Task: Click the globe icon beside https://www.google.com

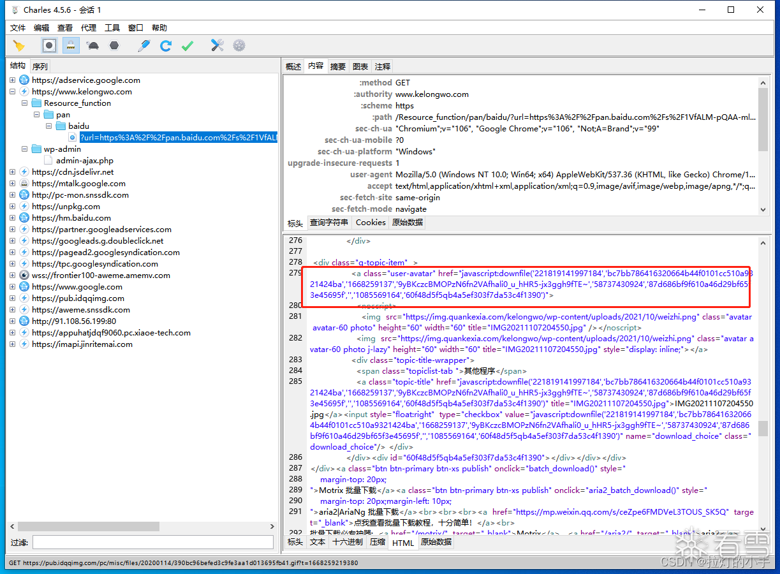Action: [25, 287]
